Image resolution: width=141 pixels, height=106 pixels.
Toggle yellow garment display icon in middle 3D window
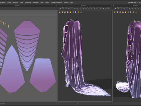click(60, 12)
